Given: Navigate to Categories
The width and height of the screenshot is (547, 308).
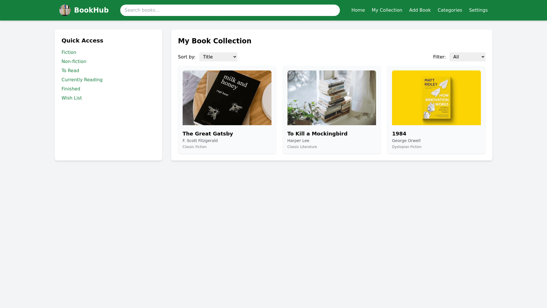Looking at the screenshot, I should 450,10.
